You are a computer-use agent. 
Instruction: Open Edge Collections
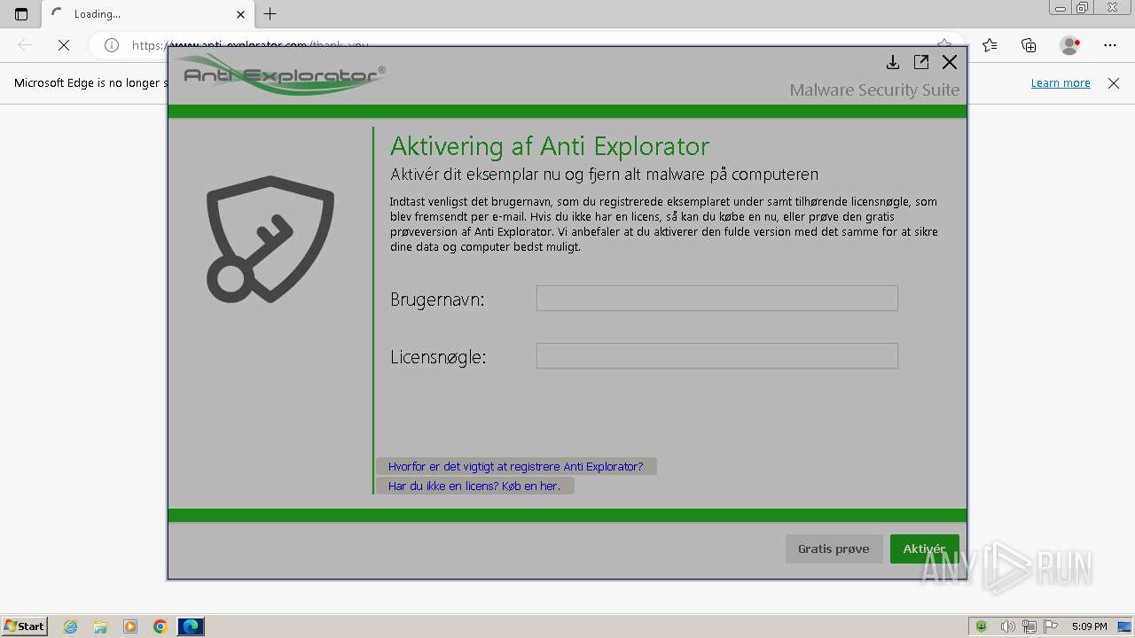pyautogui.click(x=1029, y=45)
